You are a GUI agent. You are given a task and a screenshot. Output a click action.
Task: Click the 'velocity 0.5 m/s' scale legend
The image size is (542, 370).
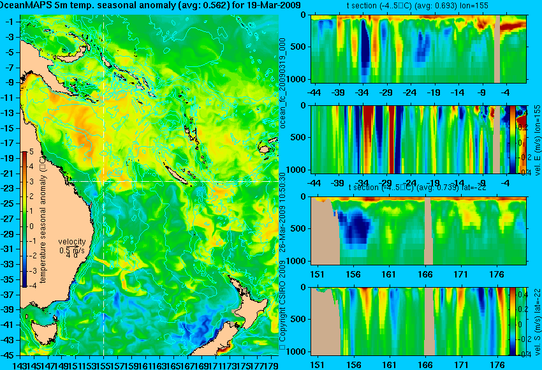pos(72,248)
